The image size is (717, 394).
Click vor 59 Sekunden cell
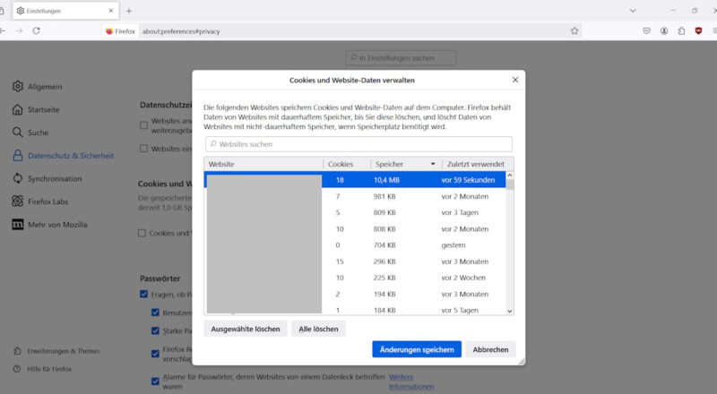click(x=468, y=180)
